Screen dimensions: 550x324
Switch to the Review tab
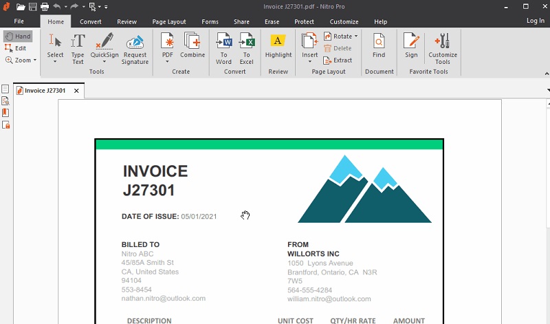point(126,22)
